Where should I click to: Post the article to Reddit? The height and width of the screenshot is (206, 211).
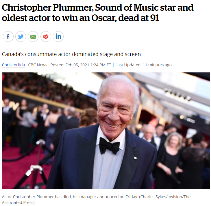(46, 37)
